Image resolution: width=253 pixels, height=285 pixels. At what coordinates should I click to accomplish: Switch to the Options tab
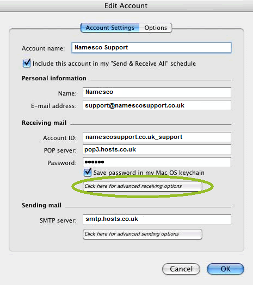pyautogui.click(x=156, y=28)
